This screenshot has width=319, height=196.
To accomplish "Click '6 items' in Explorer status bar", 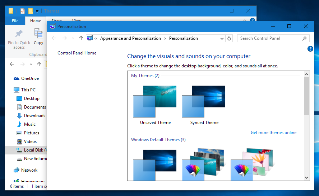I will [x=17, y=186].
